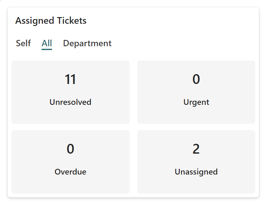Click the Unassigned text label
Image resolution: width=265 pixels, height=204 pixels.
196,172
